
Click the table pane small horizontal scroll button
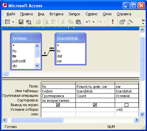pos(6,74)
